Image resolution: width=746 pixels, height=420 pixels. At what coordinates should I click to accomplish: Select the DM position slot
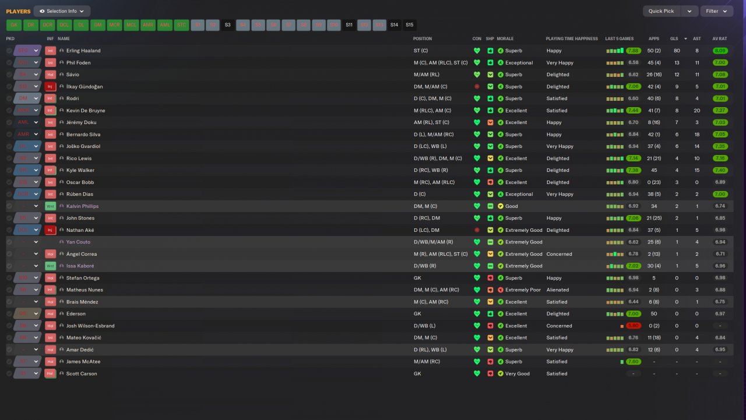tap(98, 25)
